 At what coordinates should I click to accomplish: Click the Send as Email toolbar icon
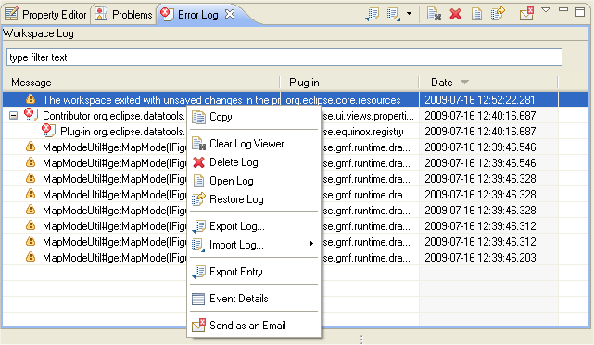527,14
